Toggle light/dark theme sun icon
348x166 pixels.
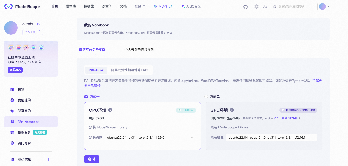tap(257, 6)
